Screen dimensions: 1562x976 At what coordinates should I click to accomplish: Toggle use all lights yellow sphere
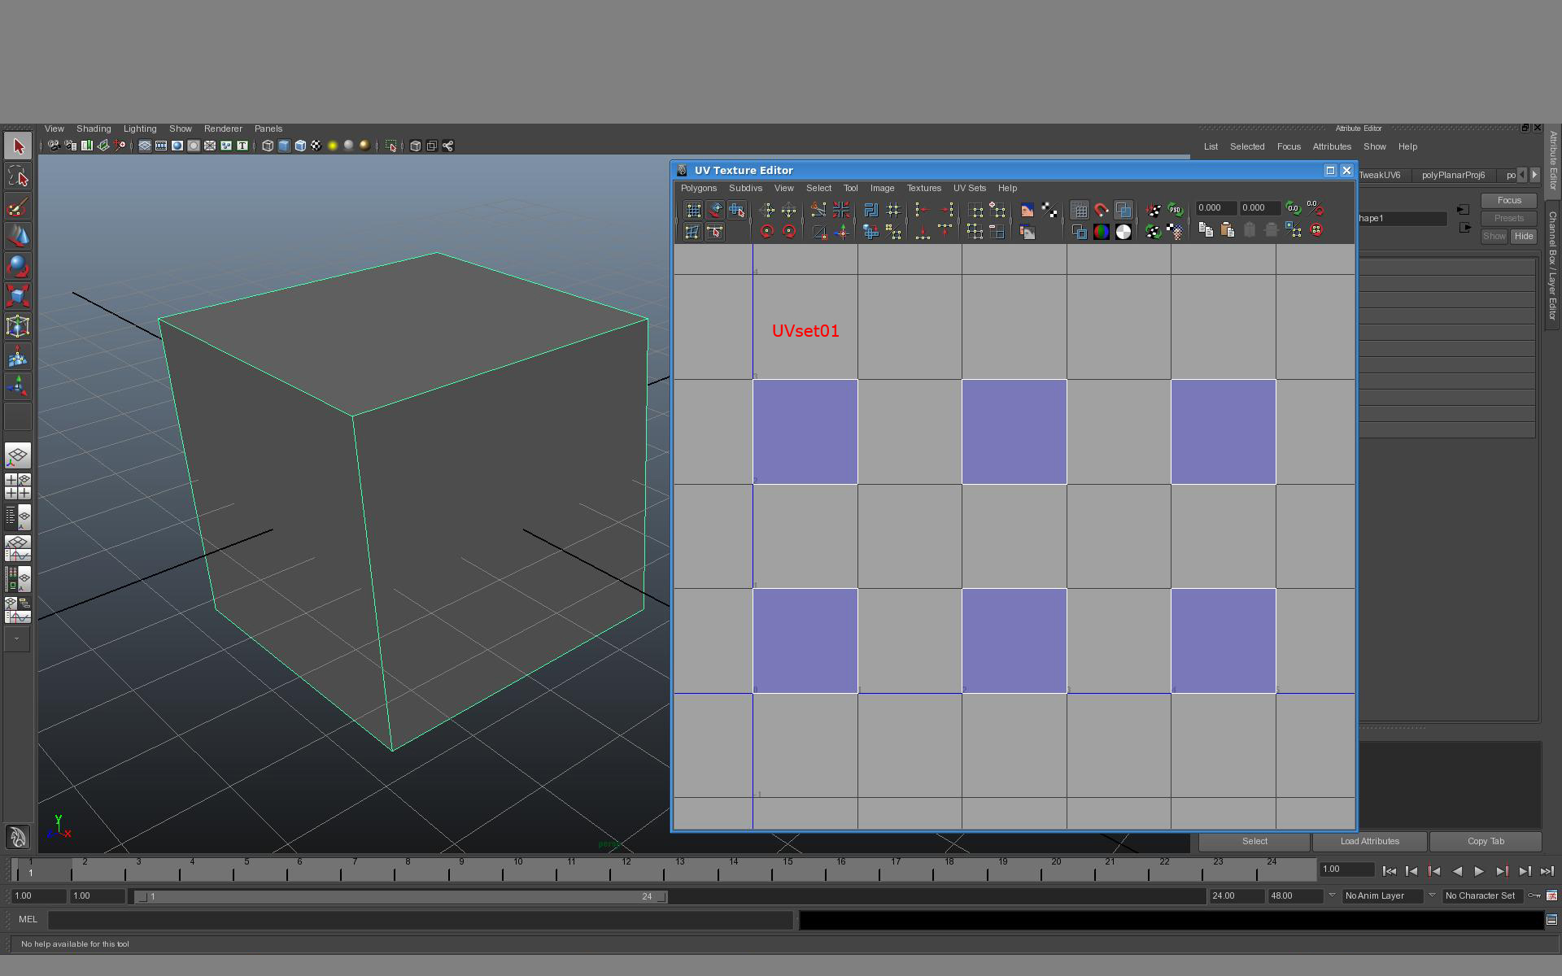pos(333,146)
